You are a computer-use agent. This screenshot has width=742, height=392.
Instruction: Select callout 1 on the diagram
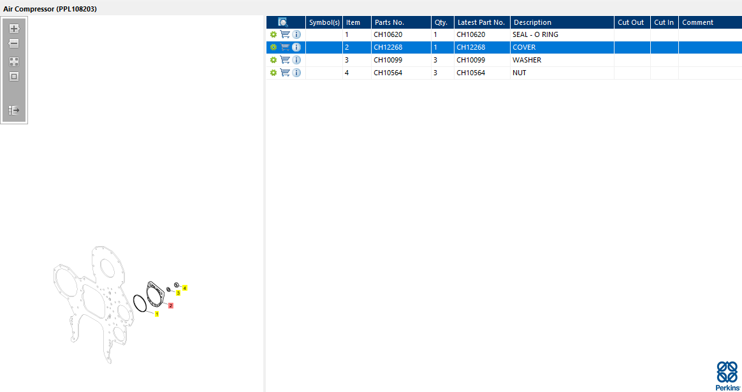click(x=157, y=314)
